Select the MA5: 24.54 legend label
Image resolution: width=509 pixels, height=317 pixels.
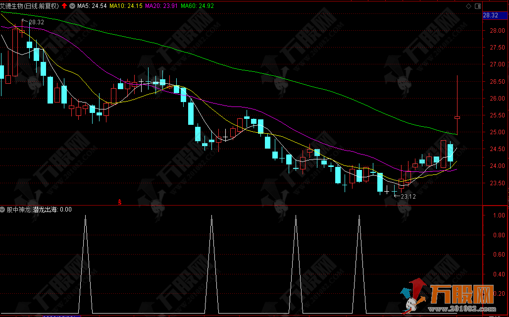92,5
